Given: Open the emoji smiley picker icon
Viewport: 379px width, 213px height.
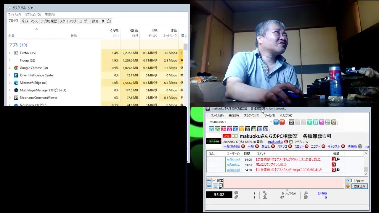Looking at the screenshot, I should coord(348,186).
